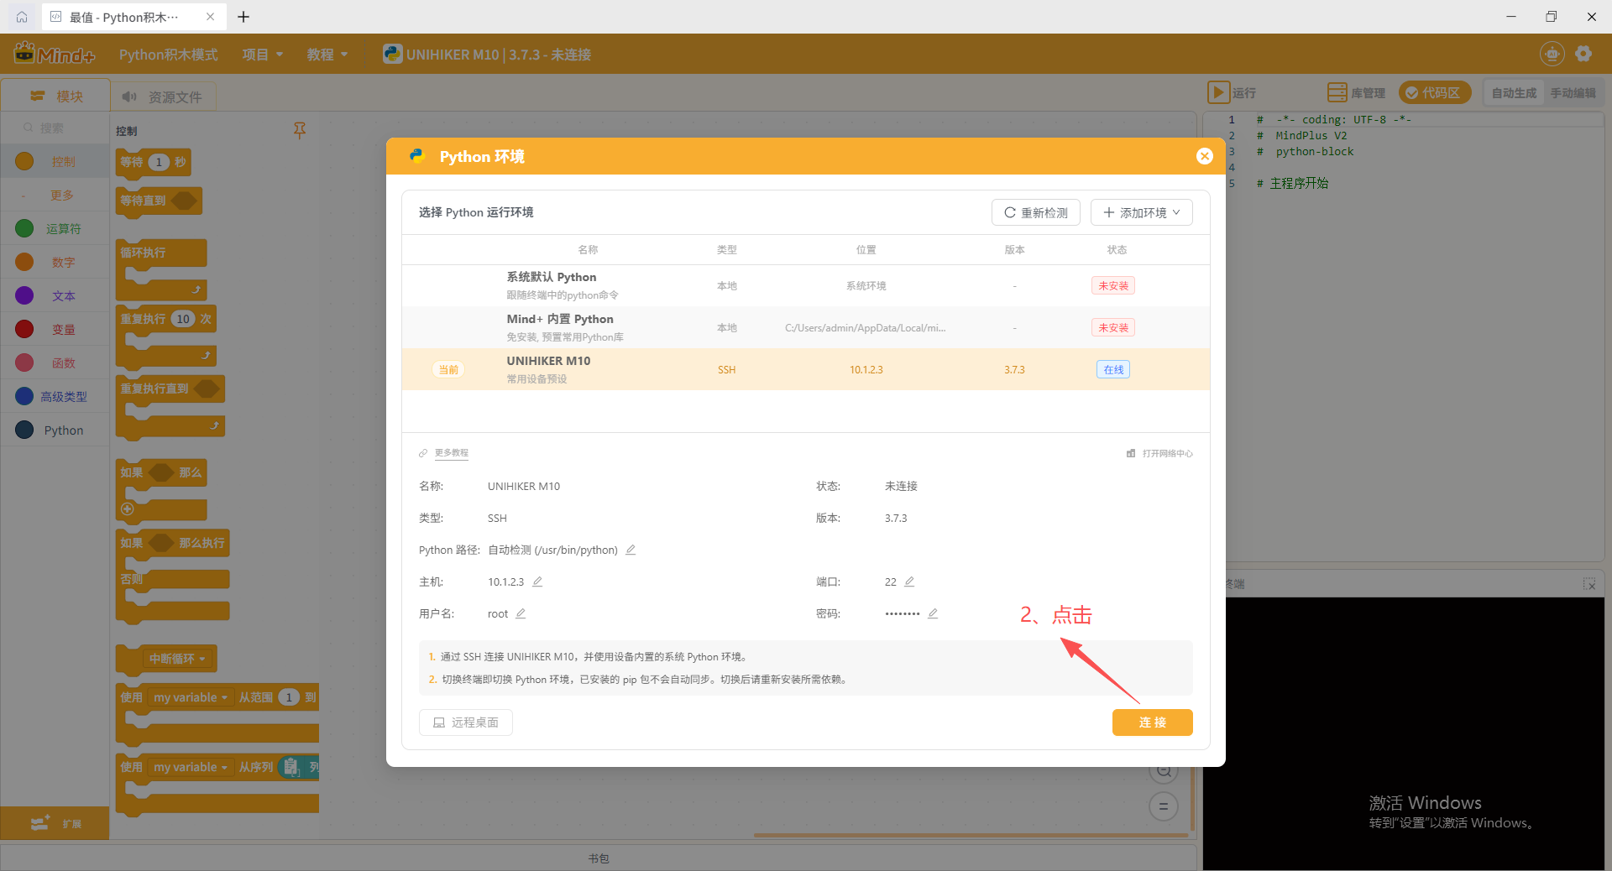Edit the 端口 22 pencil icon
1612x871 pixels.
909,582
